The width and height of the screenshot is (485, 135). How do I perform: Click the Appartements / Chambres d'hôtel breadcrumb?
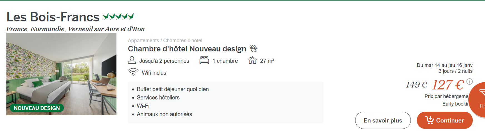[165, 41]
